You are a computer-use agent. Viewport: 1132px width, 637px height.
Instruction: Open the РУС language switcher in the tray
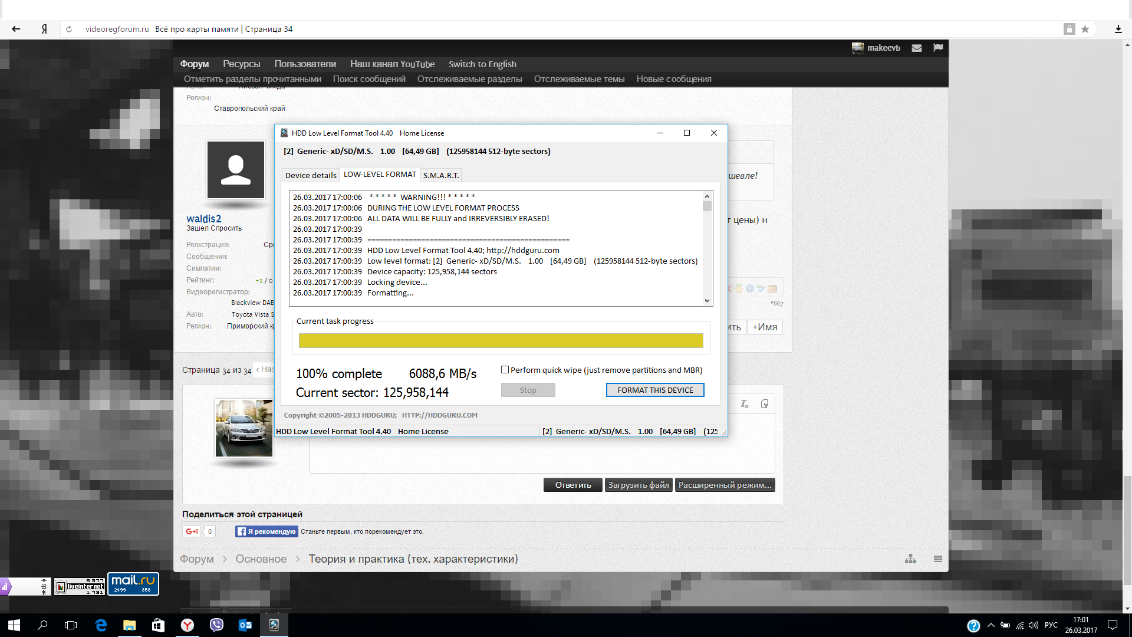[1051, 625]
